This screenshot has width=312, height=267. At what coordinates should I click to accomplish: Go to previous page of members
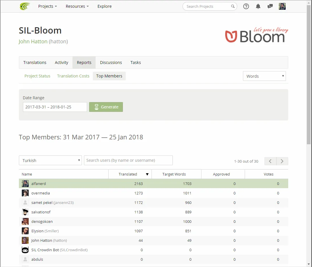point(270,161)
